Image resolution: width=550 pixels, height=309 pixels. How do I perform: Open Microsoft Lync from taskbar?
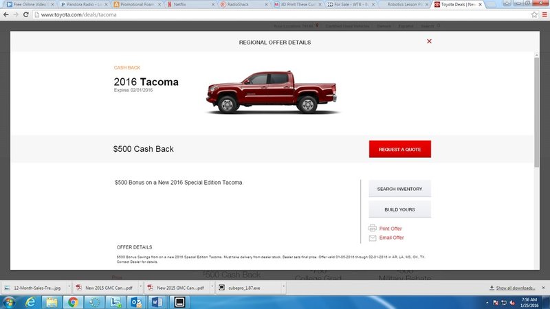[x=115, y=302]
